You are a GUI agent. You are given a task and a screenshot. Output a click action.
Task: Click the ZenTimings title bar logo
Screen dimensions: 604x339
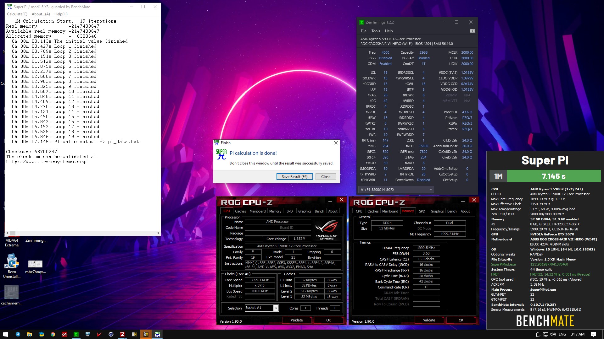362,22
